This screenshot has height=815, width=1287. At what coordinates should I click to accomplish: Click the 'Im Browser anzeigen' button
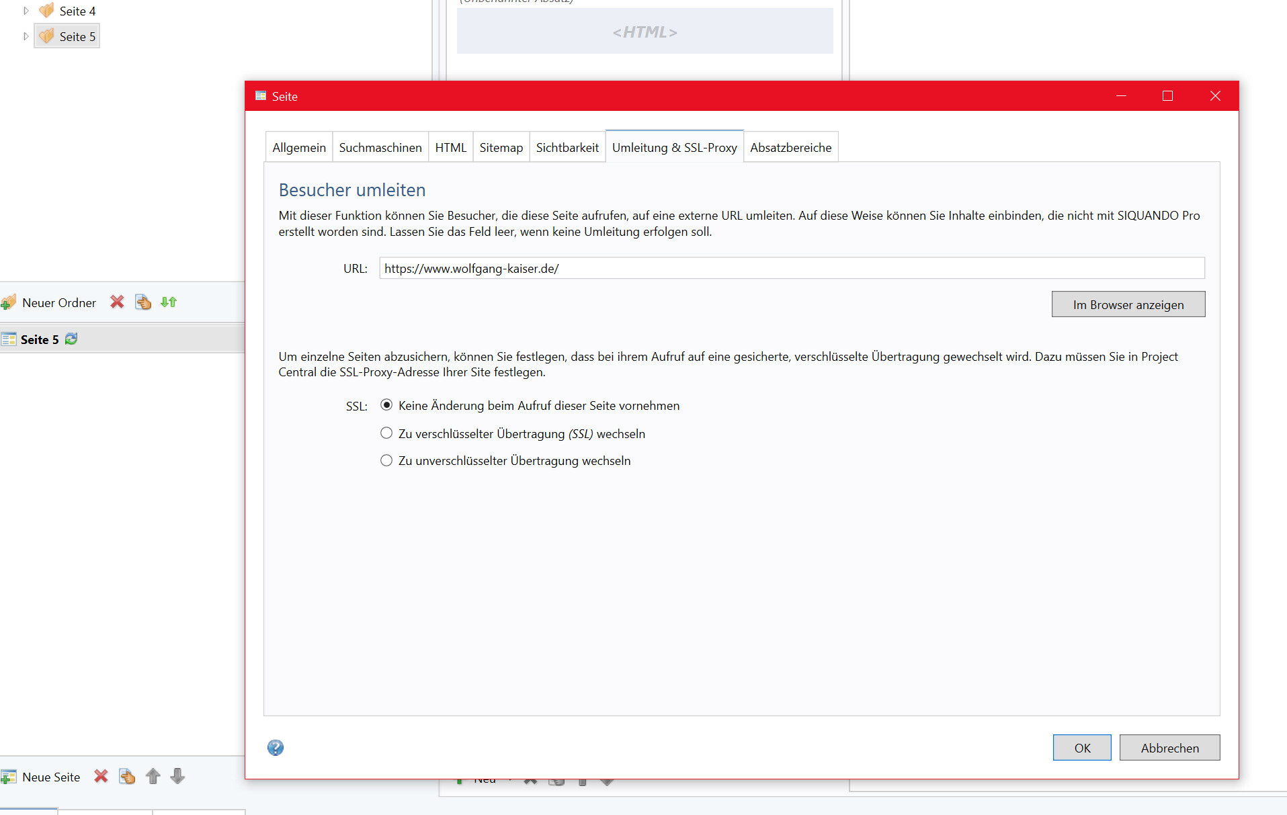click(x=1128, y=304)
